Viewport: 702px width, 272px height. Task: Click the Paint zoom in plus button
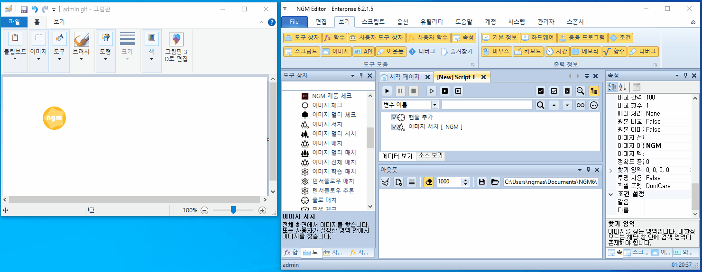262,210
